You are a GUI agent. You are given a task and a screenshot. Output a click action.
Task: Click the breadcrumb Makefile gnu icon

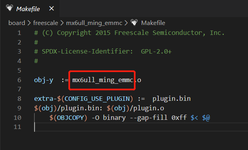pyautogui.click(x=134, y=23)
